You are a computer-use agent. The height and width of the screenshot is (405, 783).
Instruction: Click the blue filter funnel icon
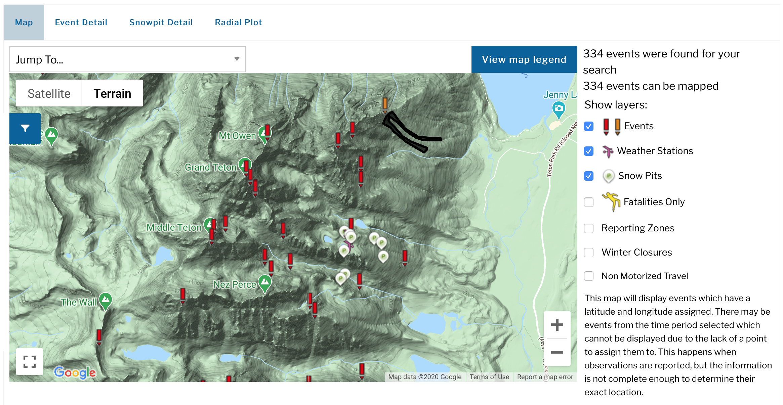25,128
